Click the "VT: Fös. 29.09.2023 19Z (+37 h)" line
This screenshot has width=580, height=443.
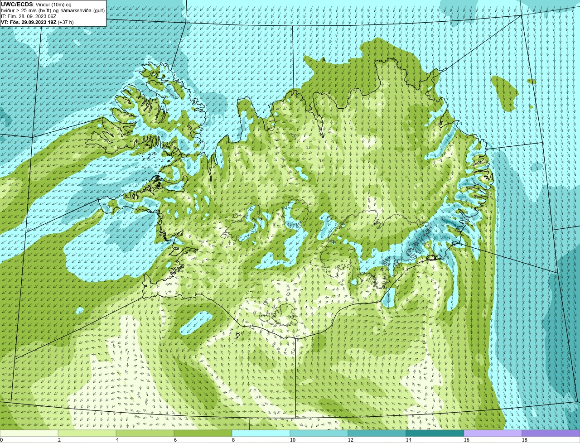pos(37,22)
